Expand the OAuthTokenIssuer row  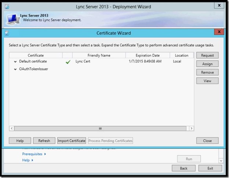(x=15, y=69)
